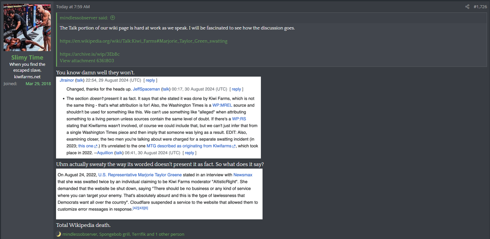Open Slimy Time's avatar image
This screenshot has height=239, width=490.
pyautogui.click(x=27, y=27)
